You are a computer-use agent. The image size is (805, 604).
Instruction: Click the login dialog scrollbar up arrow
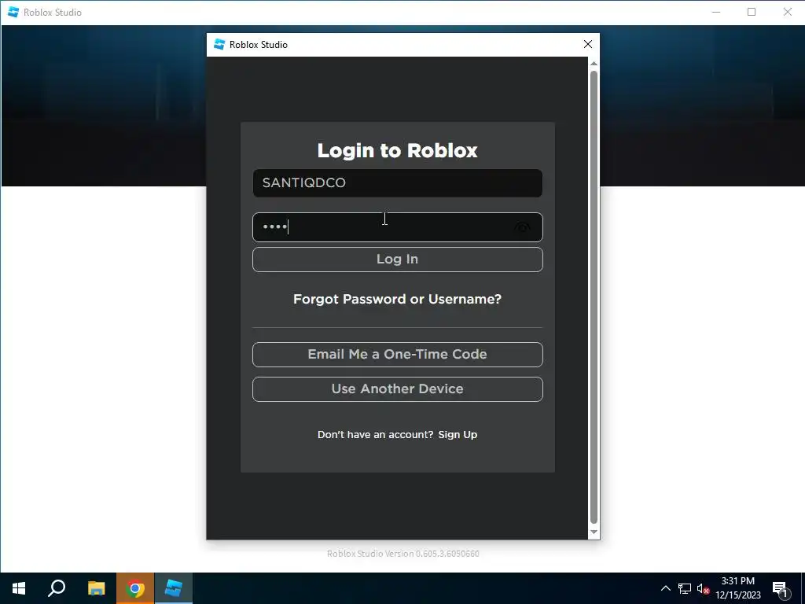594,63
